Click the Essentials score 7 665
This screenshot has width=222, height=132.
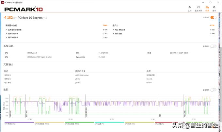click(x=105, y=25)
